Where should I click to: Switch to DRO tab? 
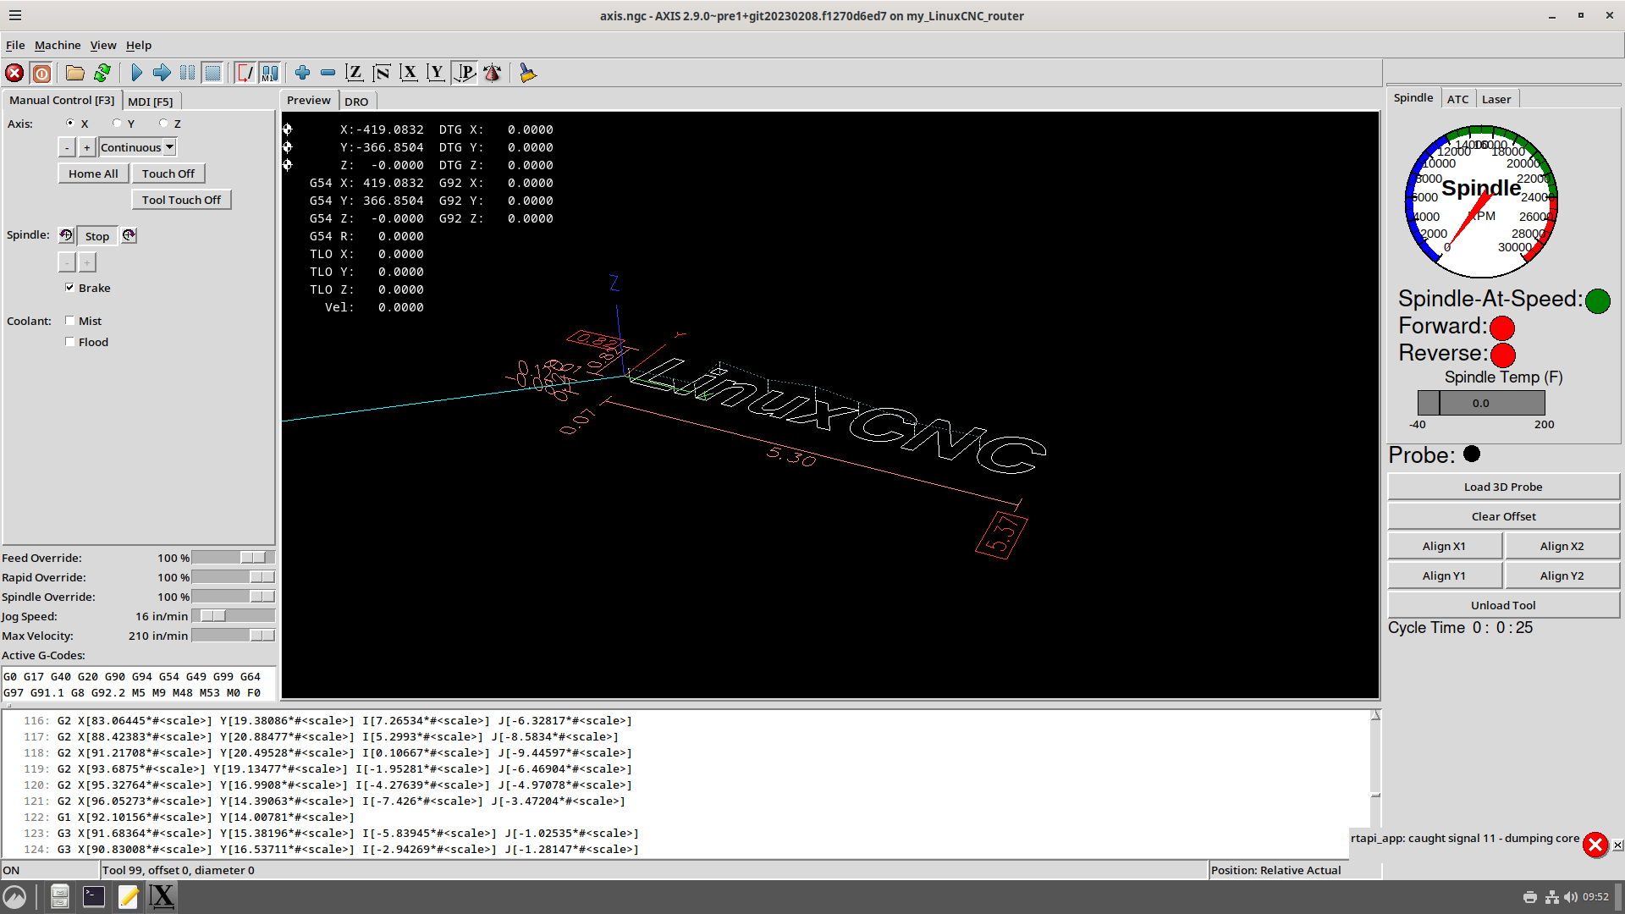click(x=356, y=102)
